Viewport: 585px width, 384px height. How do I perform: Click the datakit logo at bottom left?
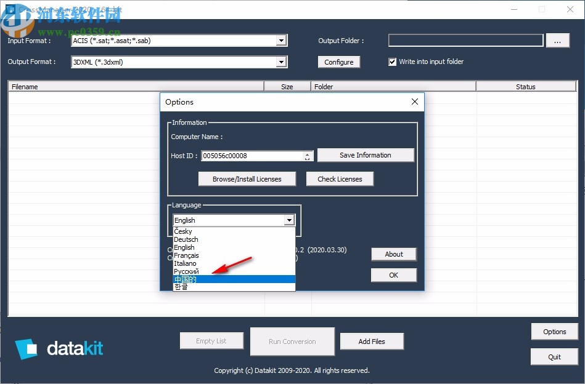click(59, 348)
